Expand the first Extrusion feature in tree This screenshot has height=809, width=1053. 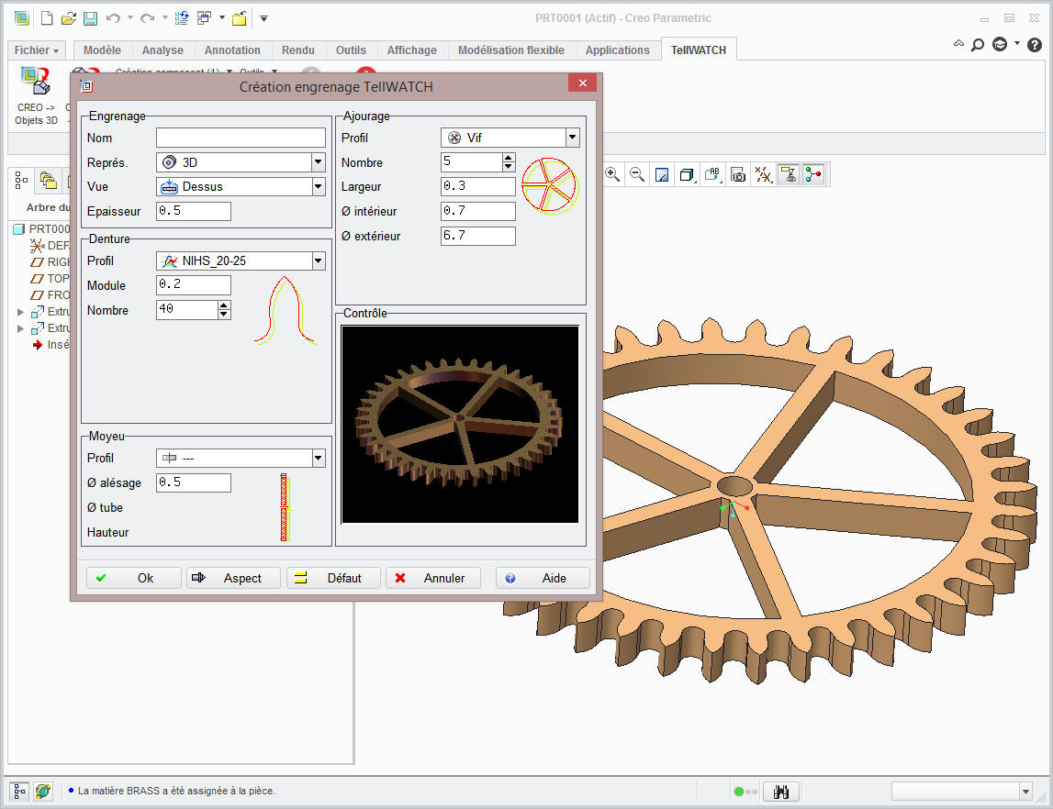click(x=21, y=312)
